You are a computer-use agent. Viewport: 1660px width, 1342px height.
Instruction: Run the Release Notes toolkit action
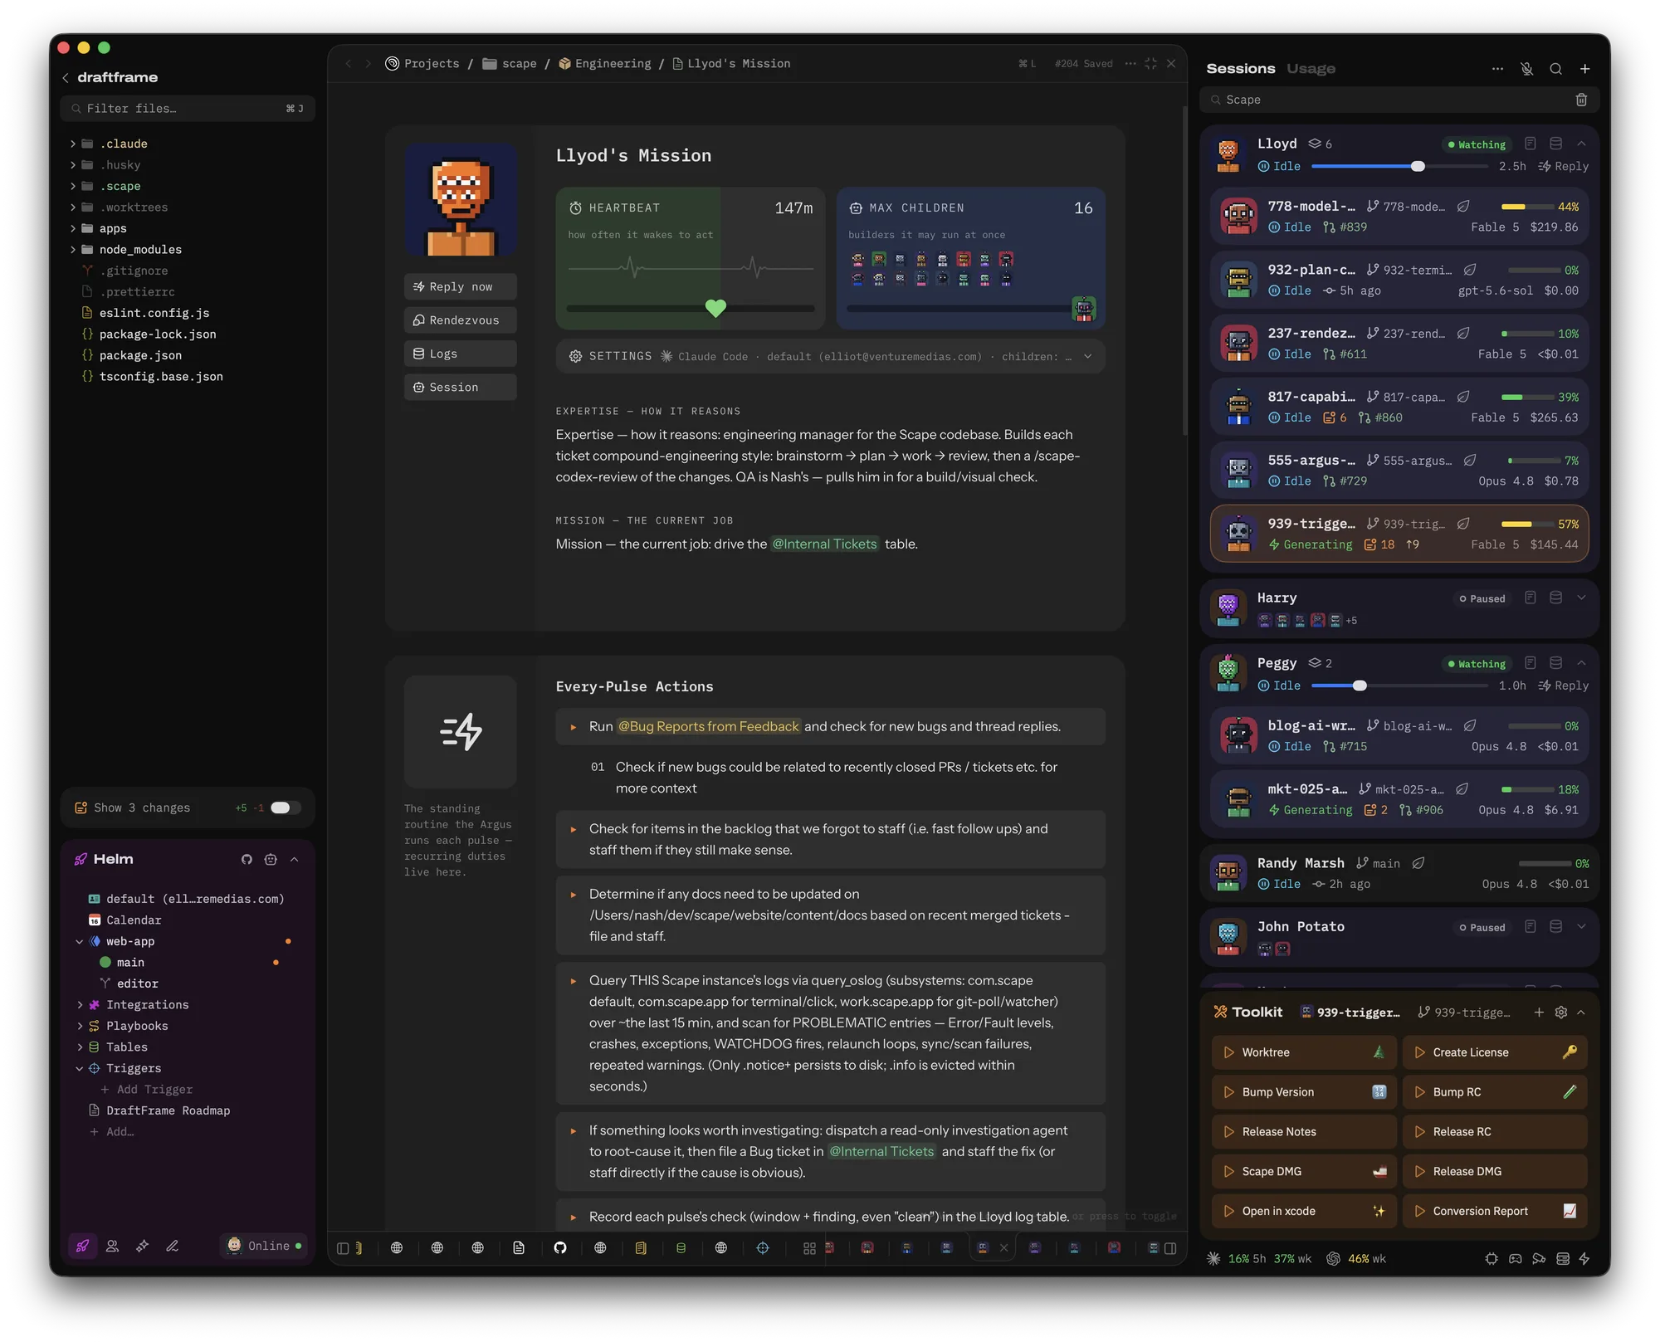[x=1304, y=1132]
